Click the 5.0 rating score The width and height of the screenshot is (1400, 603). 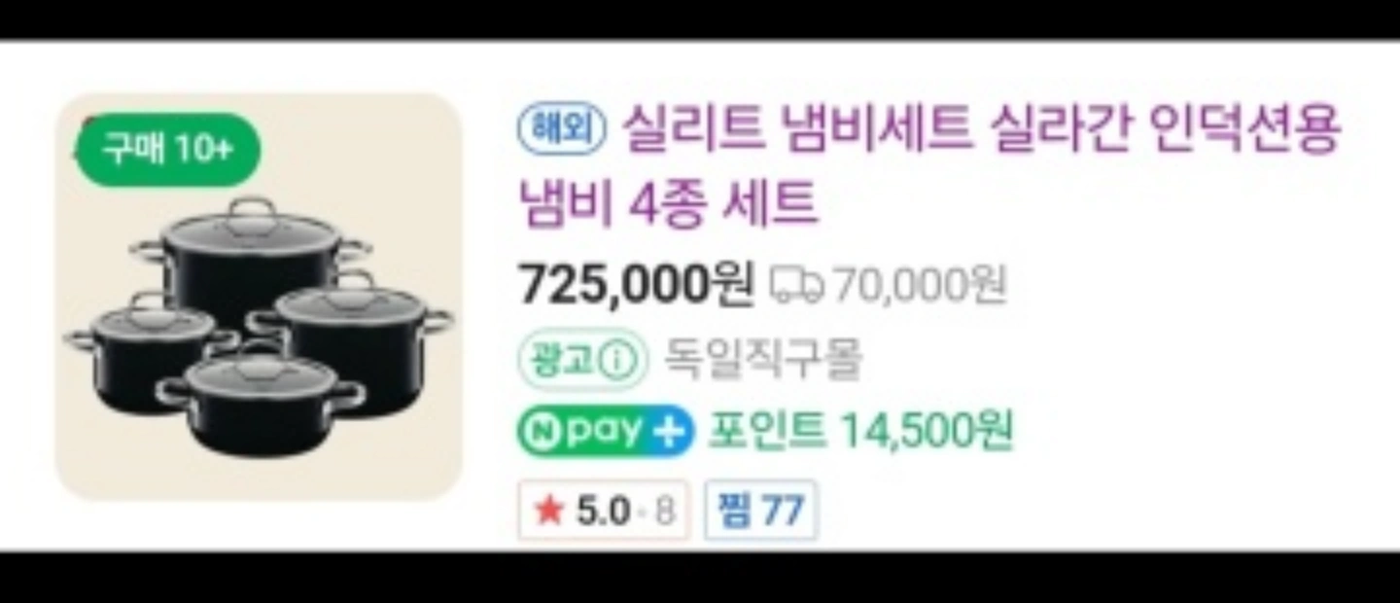coord(603,511)
